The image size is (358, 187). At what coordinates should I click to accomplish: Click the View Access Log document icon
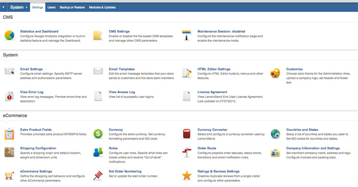98,96
